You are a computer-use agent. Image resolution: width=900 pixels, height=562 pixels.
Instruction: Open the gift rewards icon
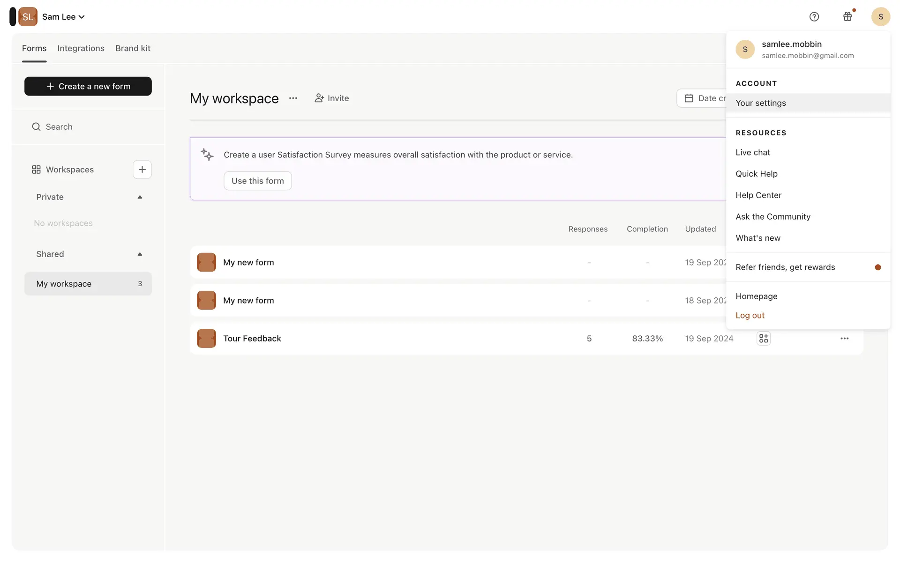(847, 17)
